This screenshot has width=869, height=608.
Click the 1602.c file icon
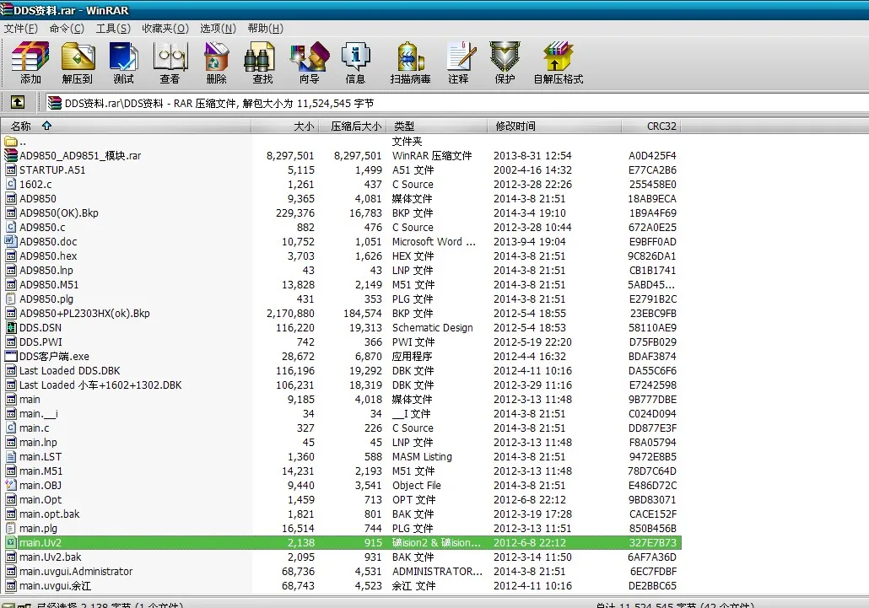pyautogui.click(x=10, y=185)
